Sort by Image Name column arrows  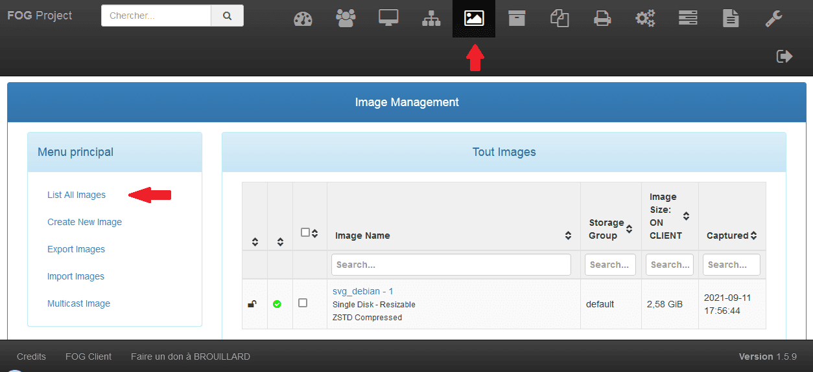[x=568, y=236]
